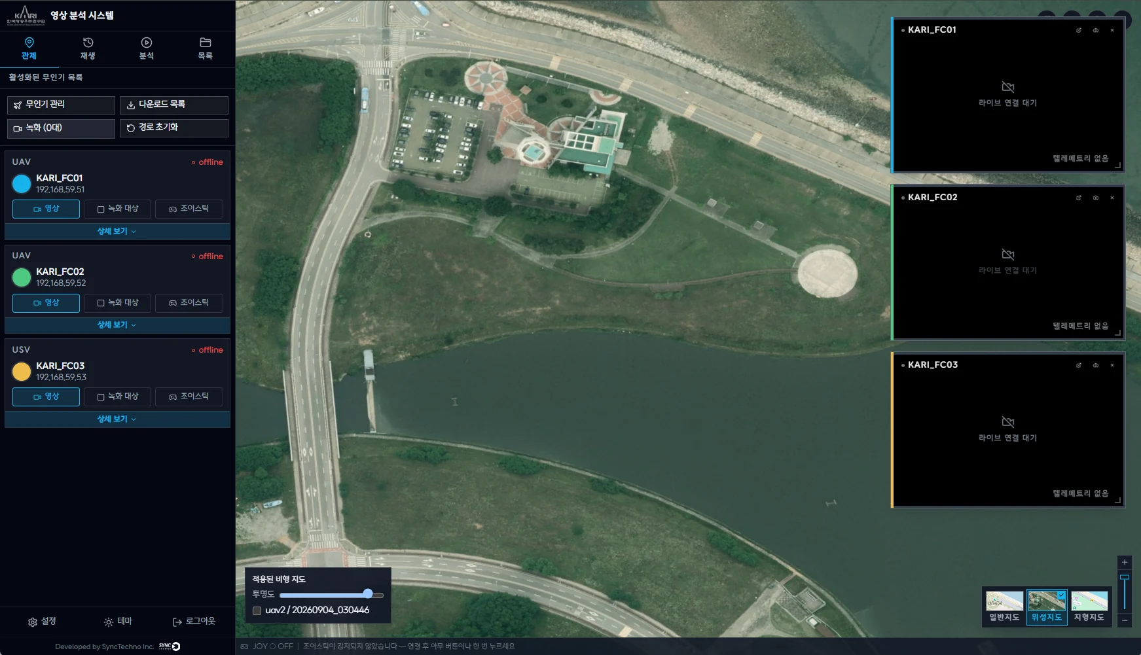The width and height of the screenshot is (1141, 655).
Task: Toggle 영상 video for KARI_FC02
Action: 46,303
